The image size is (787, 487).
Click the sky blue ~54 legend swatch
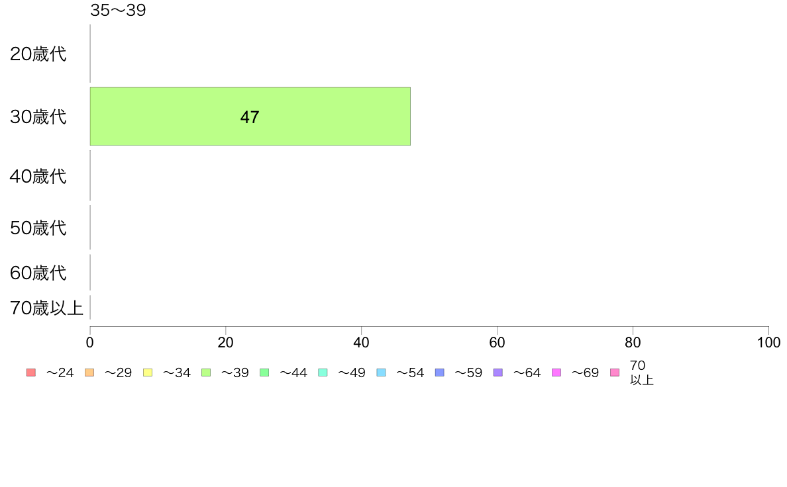tap(382, 373)
